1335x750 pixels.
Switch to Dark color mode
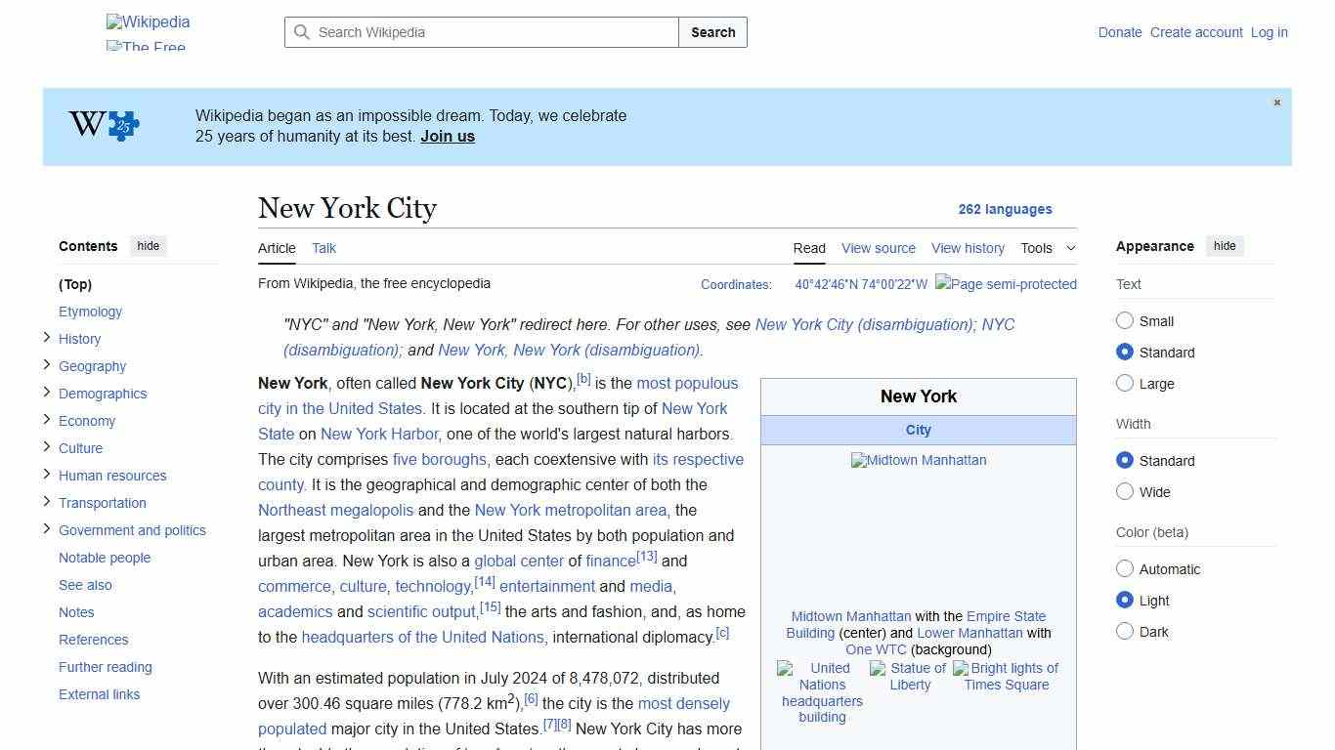pos(1125,632)
